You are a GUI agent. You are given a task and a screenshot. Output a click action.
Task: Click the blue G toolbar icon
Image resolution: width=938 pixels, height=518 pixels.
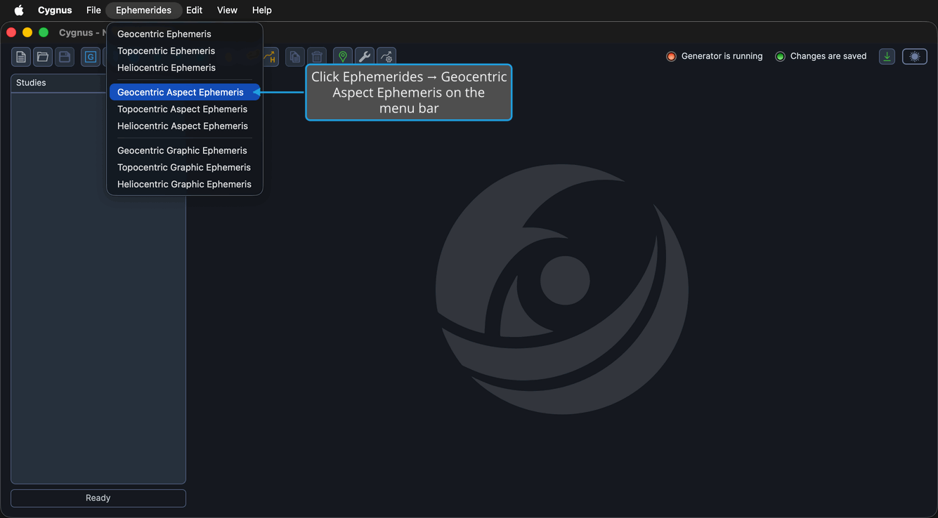point(91,57)
